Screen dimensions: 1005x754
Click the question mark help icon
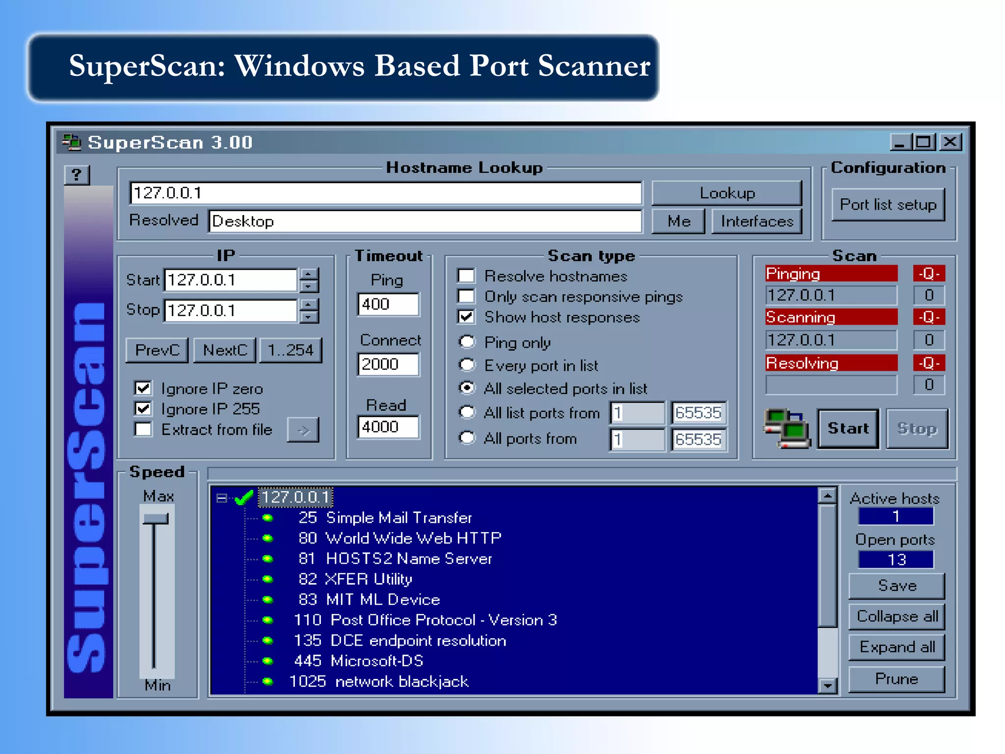tap(77, 175)
